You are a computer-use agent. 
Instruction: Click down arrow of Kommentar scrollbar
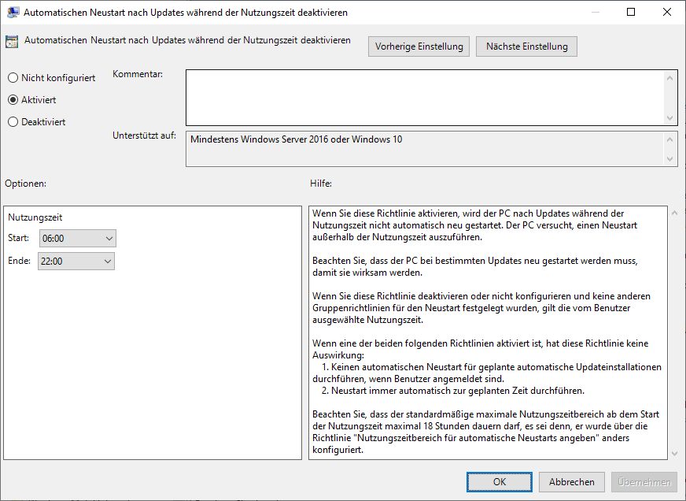(x=669, y=118)
